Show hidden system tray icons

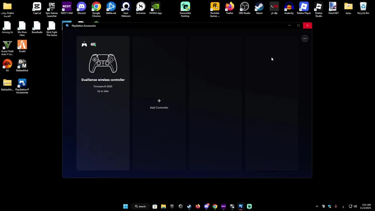317,206
